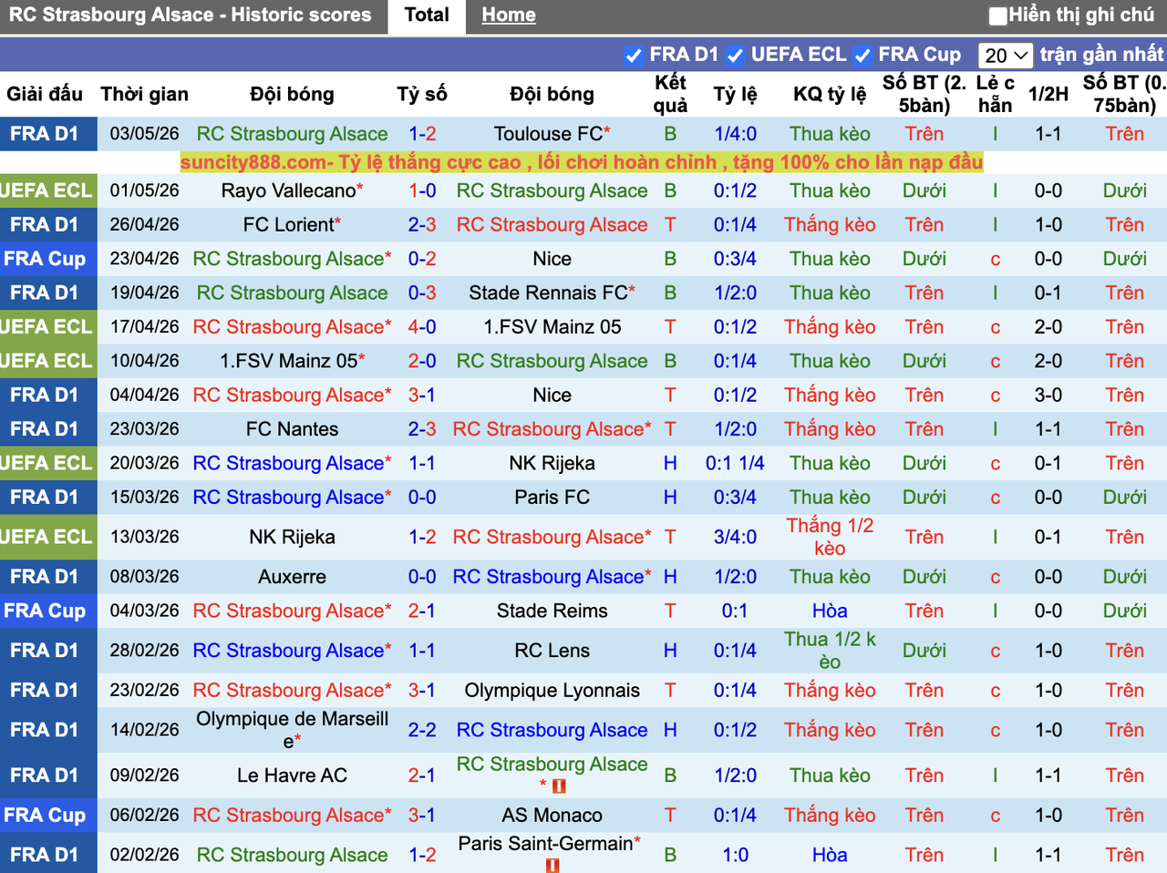Viewport: 1167px width, 873px height.
Task: Click the 1/2H column header
Action: tap(1048, 94)
